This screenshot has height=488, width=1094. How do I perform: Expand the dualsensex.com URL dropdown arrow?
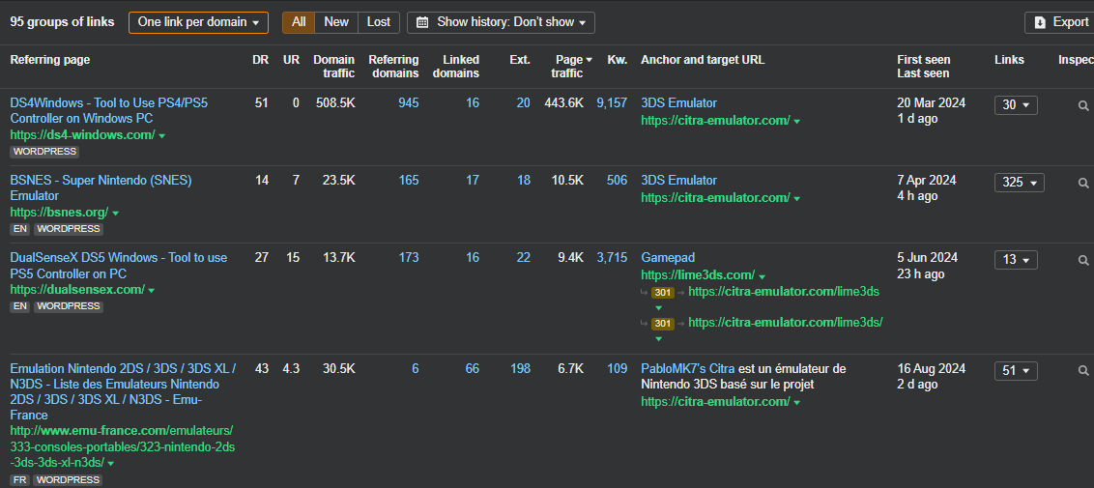tap(152, 290)
